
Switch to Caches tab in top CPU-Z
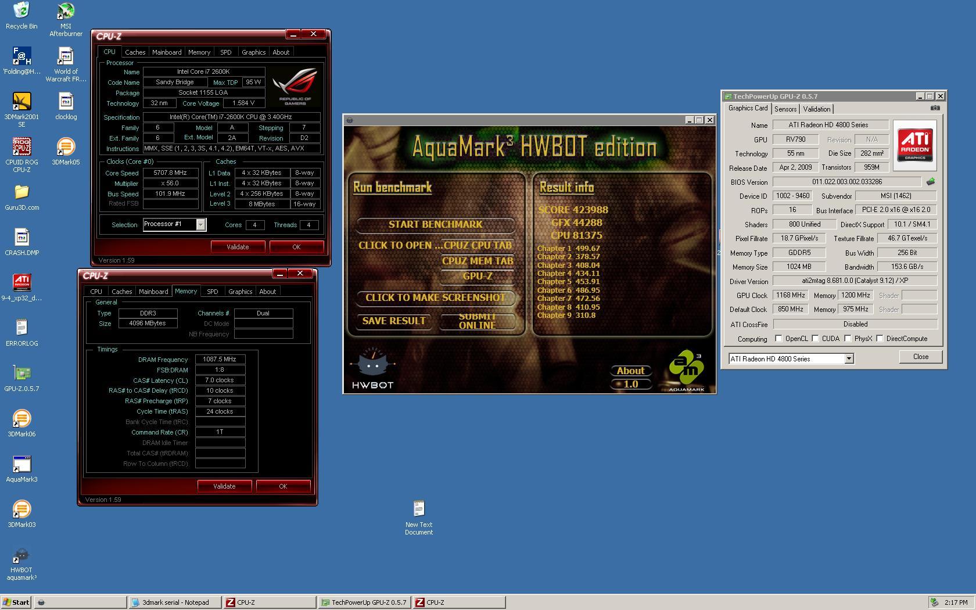point(135,52)
